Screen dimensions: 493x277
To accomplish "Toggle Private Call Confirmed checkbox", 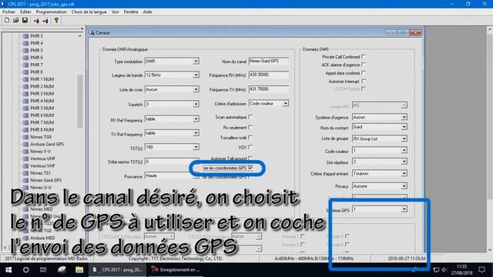I will pos(364,56).
